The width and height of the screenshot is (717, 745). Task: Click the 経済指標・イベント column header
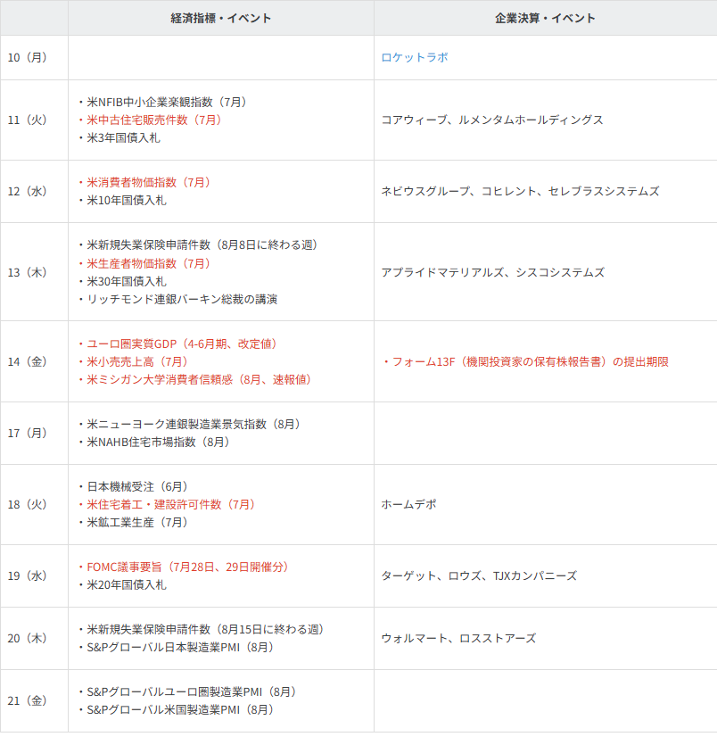(x=221, y=18)
